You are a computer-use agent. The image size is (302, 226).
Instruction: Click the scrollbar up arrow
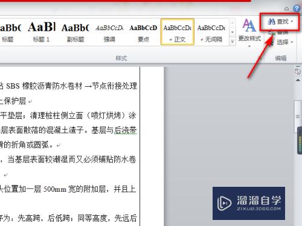coord(298,80)
